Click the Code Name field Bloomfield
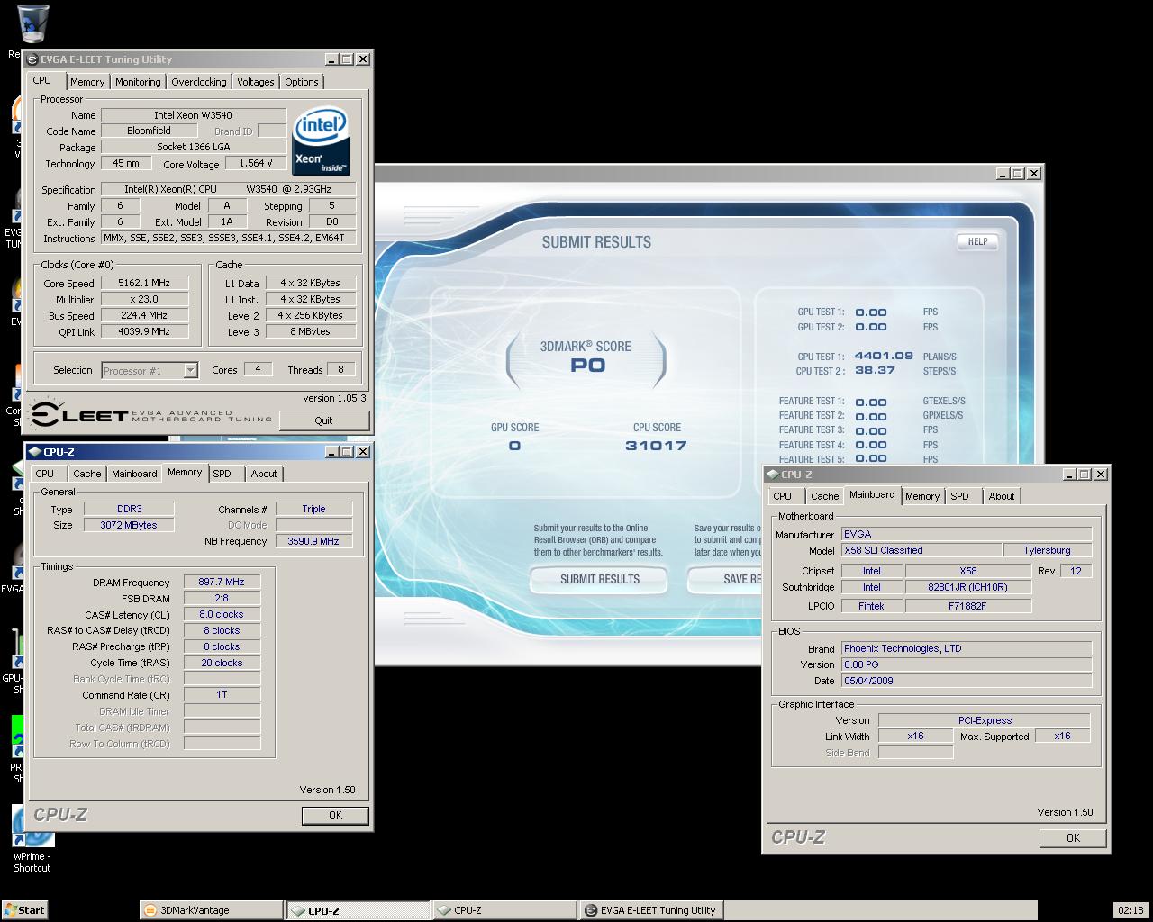 150,131
